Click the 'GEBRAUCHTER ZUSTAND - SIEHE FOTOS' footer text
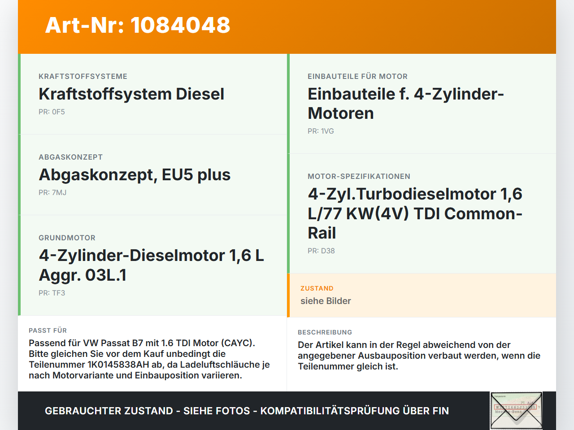Viewport: 574px width, 430px height. click(x=247, y=411)
